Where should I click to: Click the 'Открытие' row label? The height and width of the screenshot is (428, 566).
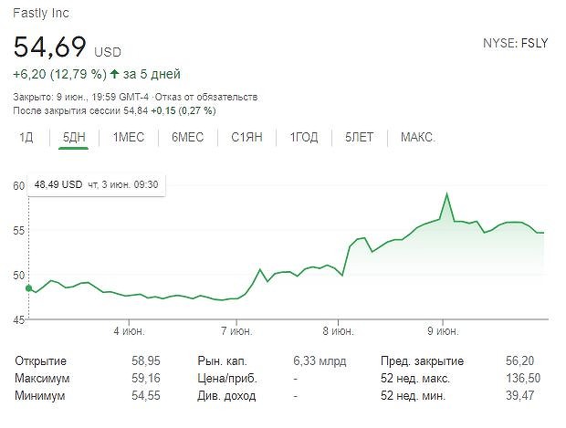point(40,360)
